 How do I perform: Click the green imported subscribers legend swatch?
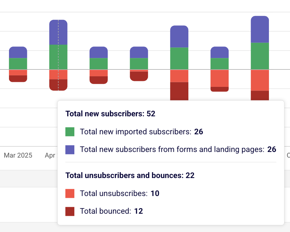pyautogui.click(x=70, y=132)
